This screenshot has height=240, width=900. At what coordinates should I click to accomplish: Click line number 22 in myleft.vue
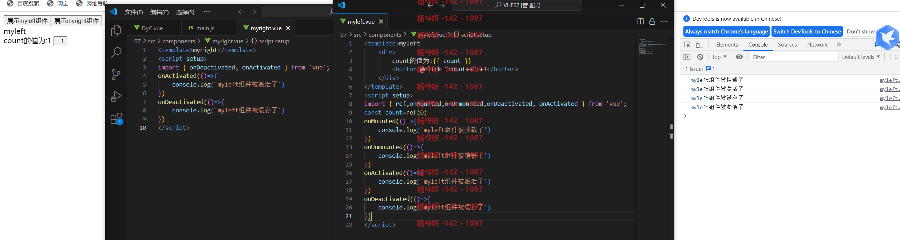(x=348, y=225)
